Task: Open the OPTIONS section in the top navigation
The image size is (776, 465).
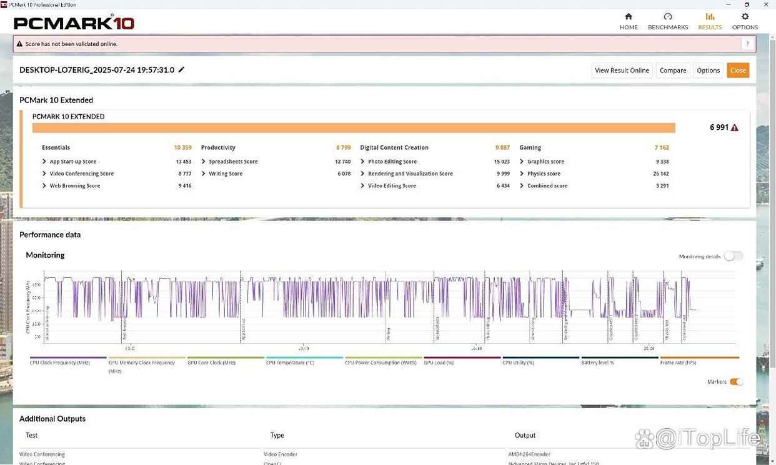Action: (x=745, y=21)
